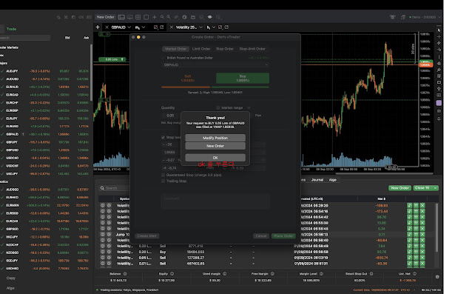Click the zoom out magnifier in the toolbar
This screenshot has height=294, width=455.
coord(162,17)
